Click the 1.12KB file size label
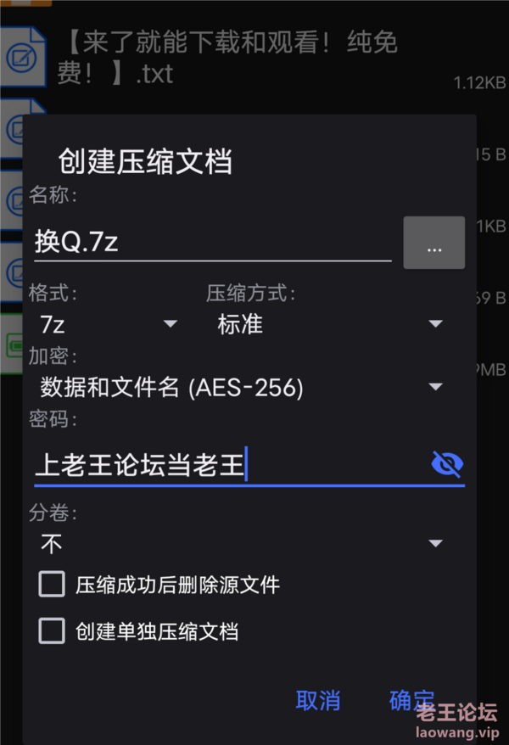 pyautogui.click(x=479, y=83)
